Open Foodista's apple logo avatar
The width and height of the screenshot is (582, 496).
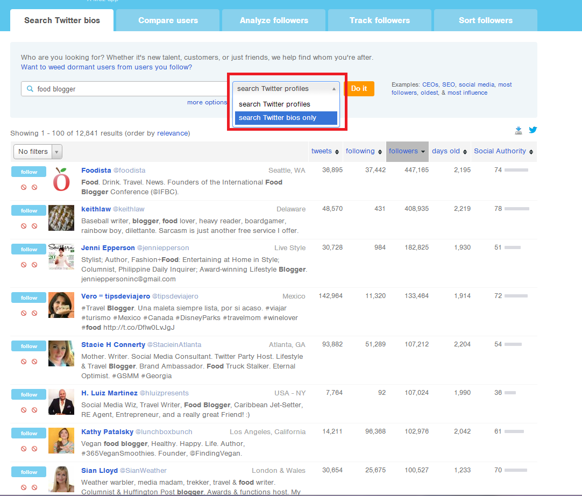click(61, 179)
